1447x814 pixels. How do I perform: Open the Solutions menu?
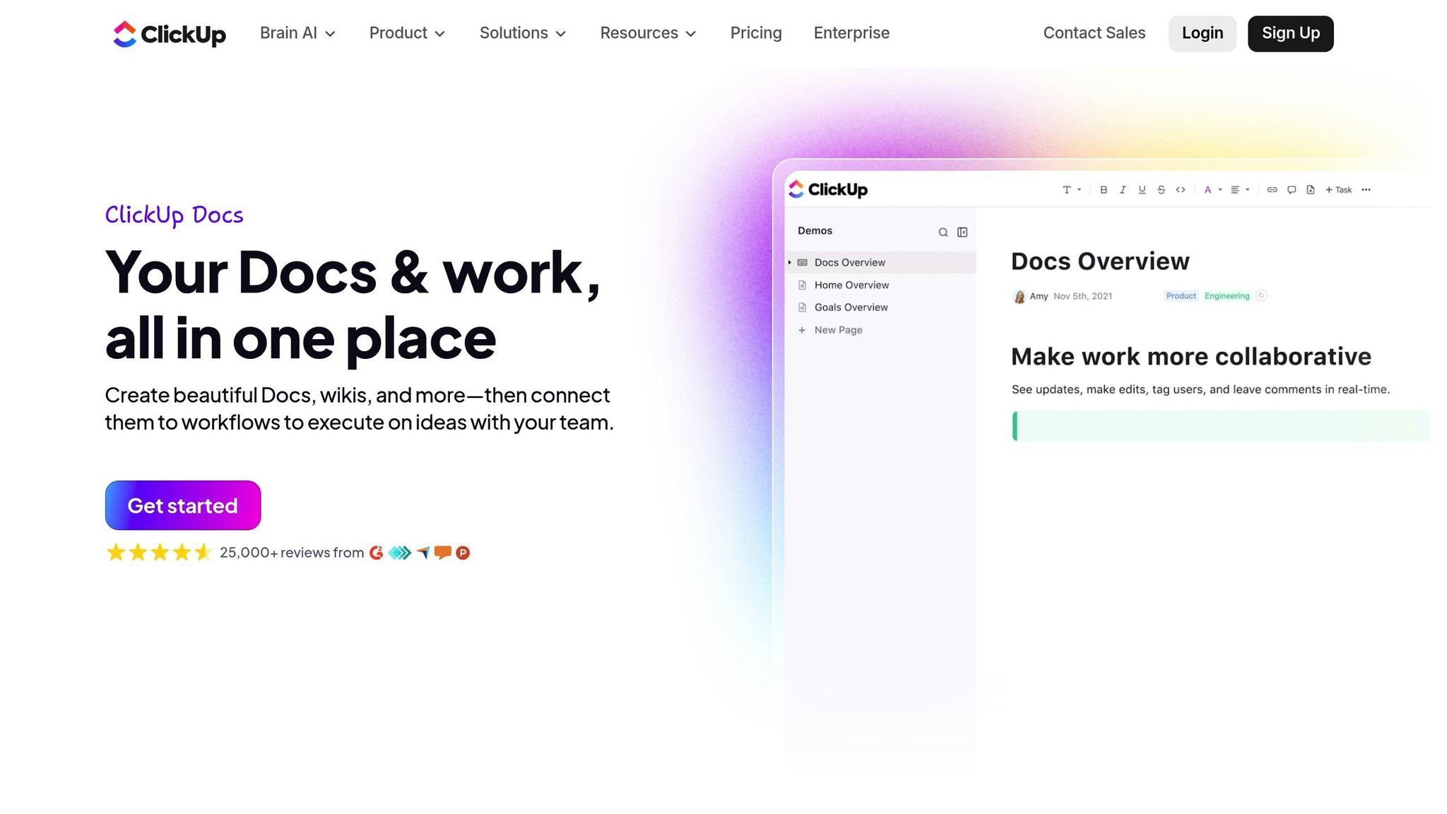click(521, 33)
